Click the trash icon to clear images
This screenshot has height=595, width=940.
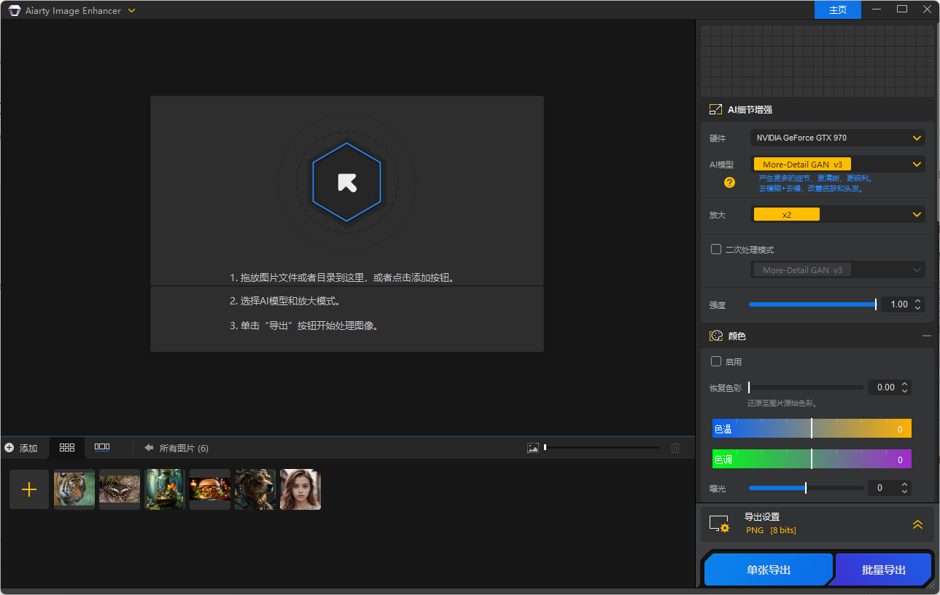(675, 447)
